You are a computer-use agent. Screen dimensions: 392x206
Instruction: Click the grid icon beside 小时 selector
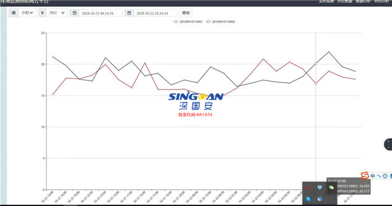(14, 13)
